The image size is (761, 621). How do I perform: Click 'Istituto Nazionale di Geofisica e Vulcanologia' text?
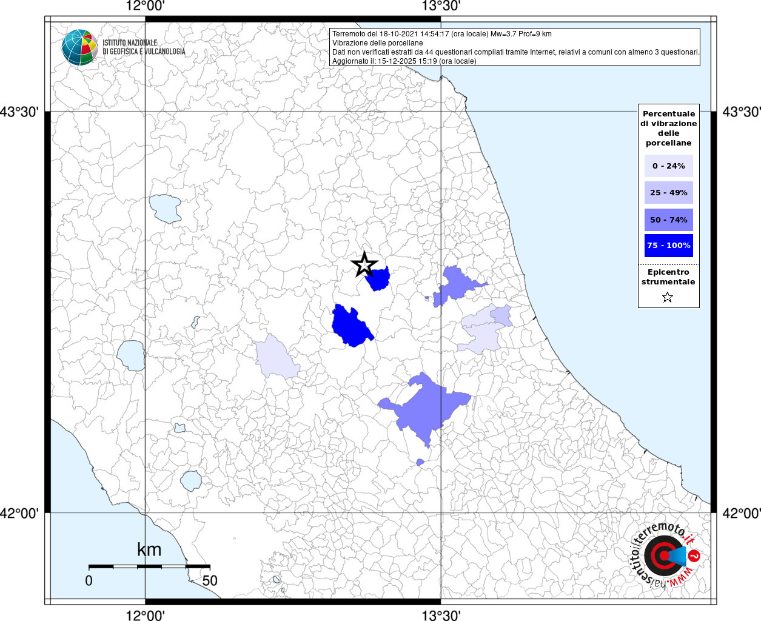pyautogui.click(x=144, y=47)
